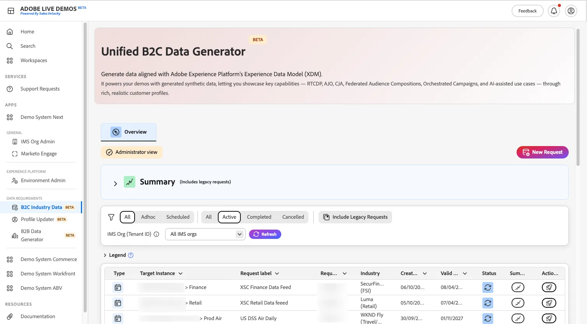This screenshot has width=587, height=324.
Task: Show only Completed requests
Action: tap(259, 217)
